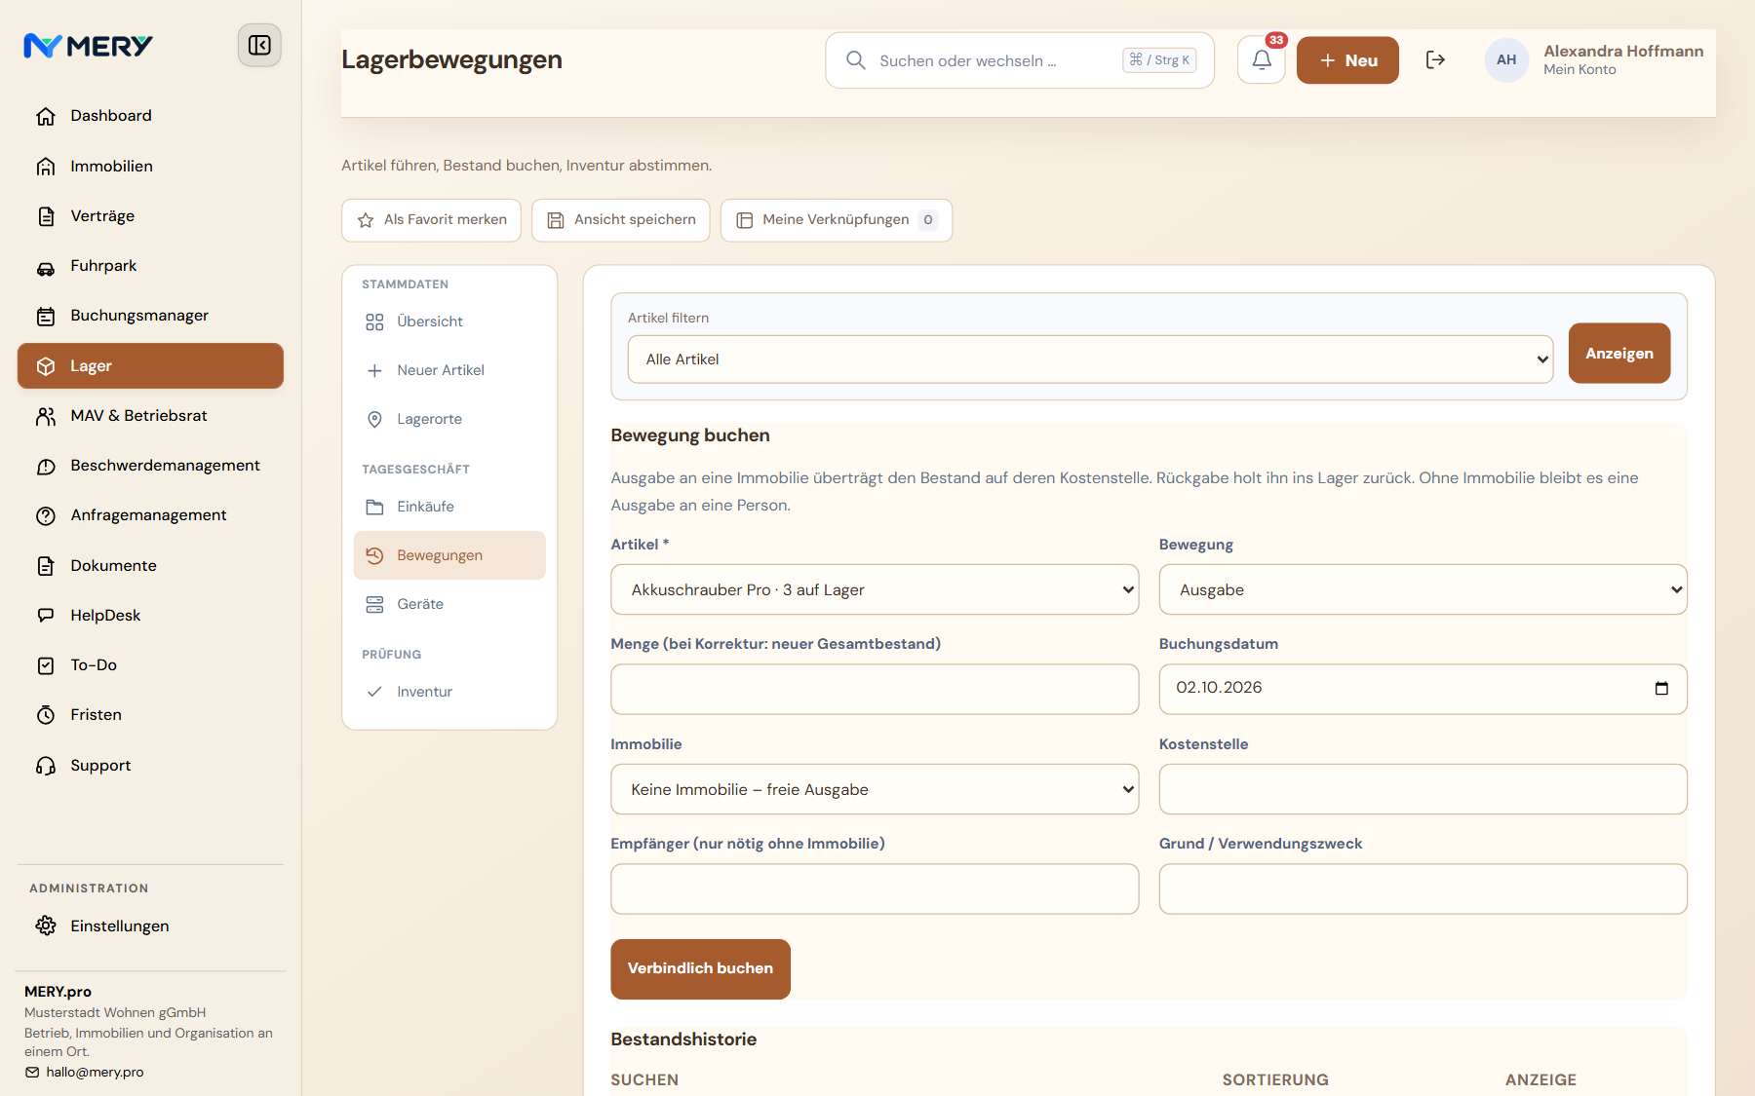Open Inventur under Prüfung

click(449, 692)
